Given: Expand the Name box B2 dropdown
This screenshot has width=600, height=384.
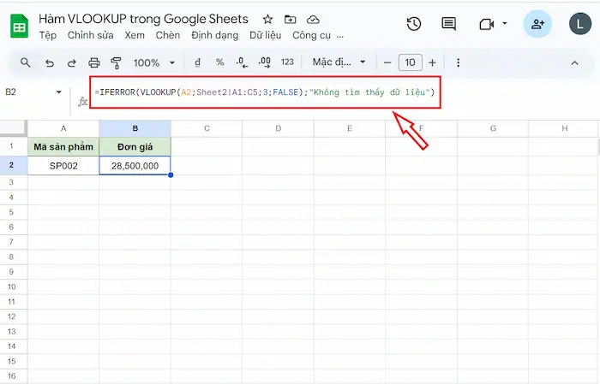Looking at the screenshot, I should pos(59,92).
